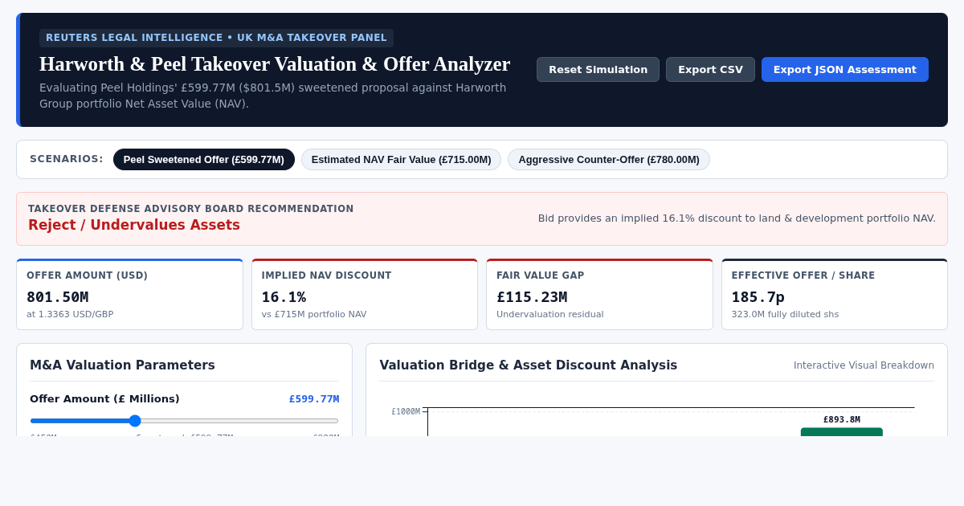964x506 pixels.
Task: Adjust the Offer Amount slider handle
Action: (135, 421)
